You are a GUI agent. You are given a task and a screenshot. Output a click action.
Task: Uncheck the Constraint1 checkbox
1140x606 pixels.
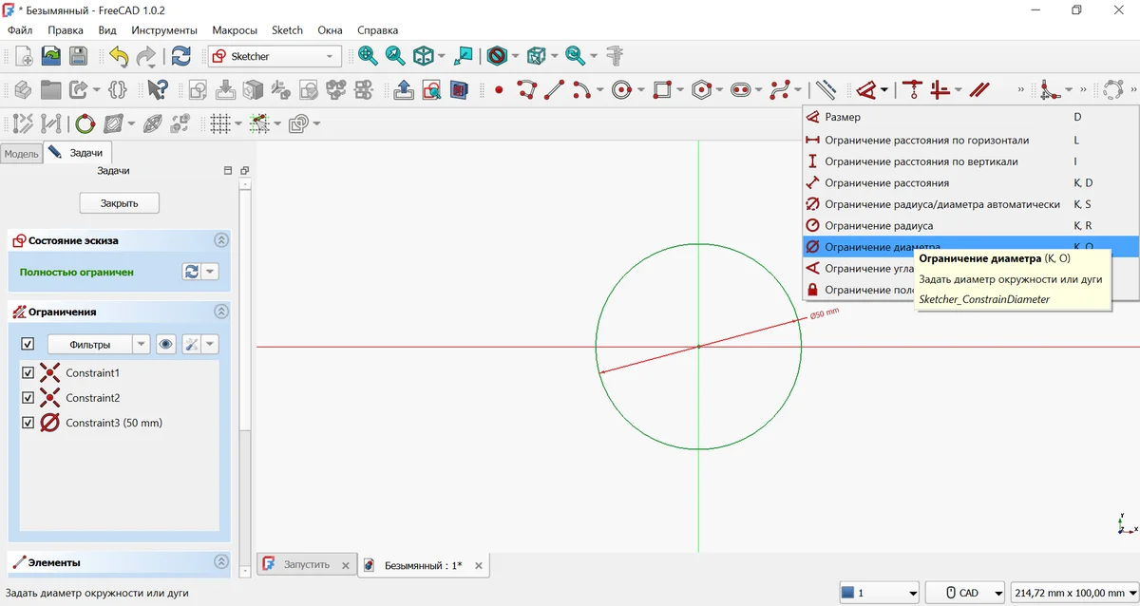[x=28, y=373]
